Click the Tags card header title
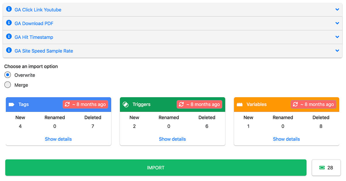 pyautogui.click(x=24, y=104)
